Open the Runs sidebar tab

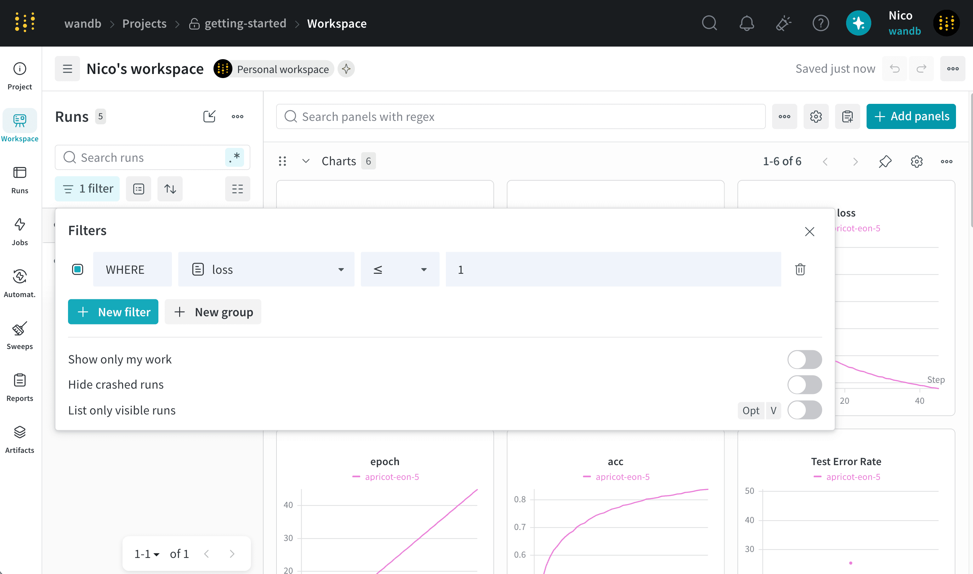[x=20, y=180]
